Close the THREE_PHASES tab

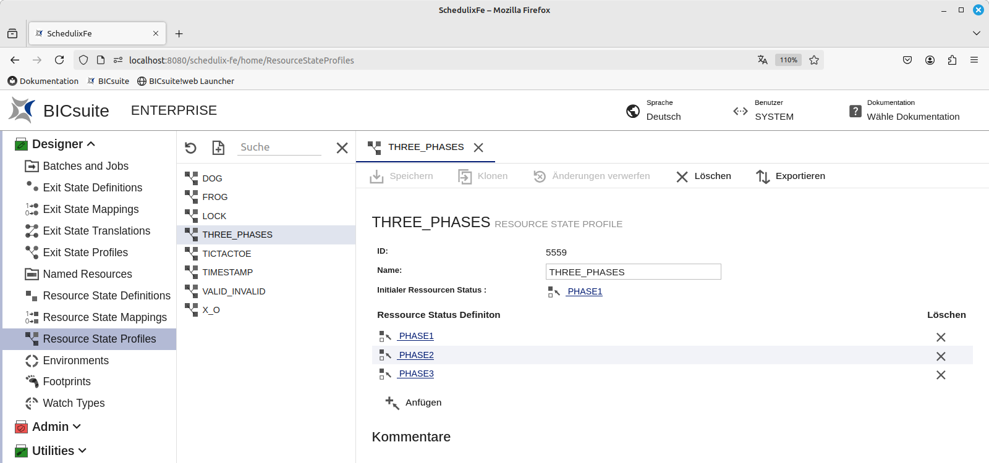click(478, 148)
